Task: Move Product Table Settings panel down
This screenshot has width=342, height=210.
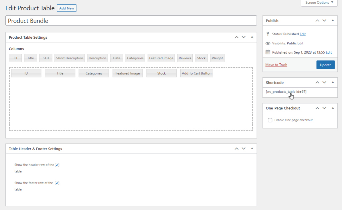Action: [243, 37]
